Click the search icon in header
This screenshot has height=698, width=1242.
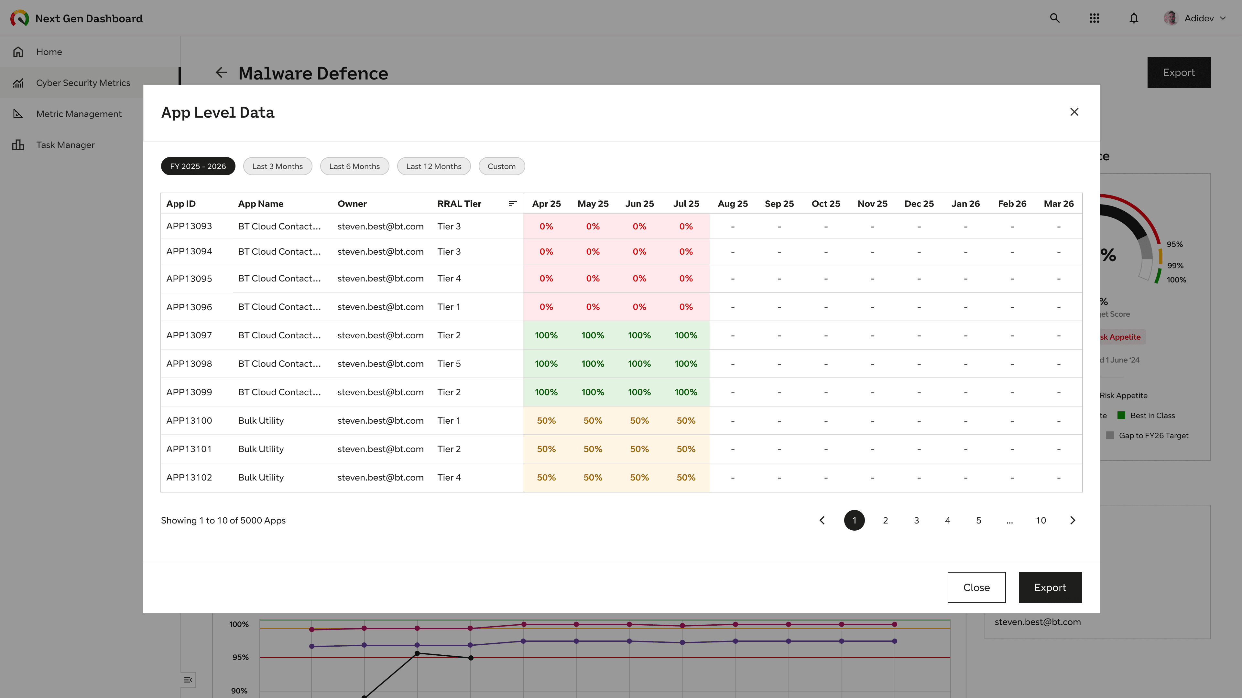pyautogui.click(x=1054, y=18)
